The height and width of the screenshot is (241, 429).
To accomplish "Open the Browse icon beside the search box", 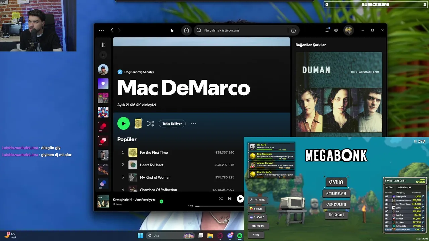I will pyautogui.click(x=293, y=30).
